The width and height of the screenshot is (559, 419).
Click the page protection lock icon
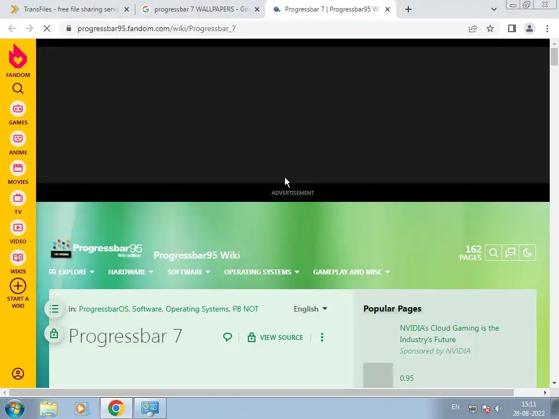click(54, 334)
